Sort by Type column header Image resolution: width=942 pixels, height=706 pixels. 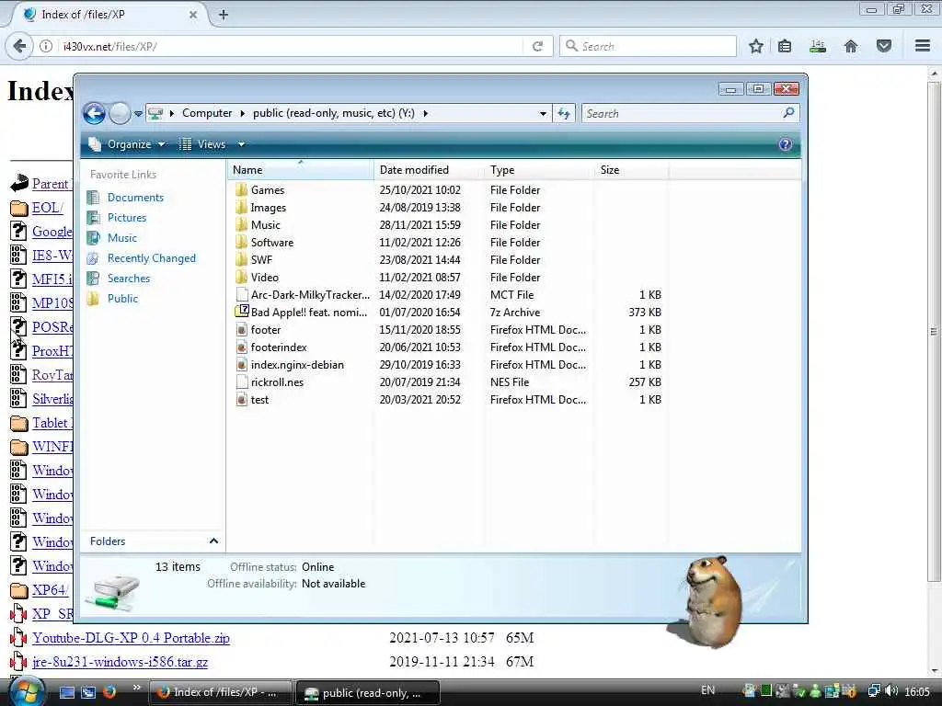coord(539,170)
